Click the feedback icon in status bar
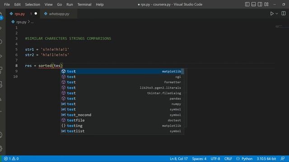The height and width of the screenshot is (162, 289). 283,158
